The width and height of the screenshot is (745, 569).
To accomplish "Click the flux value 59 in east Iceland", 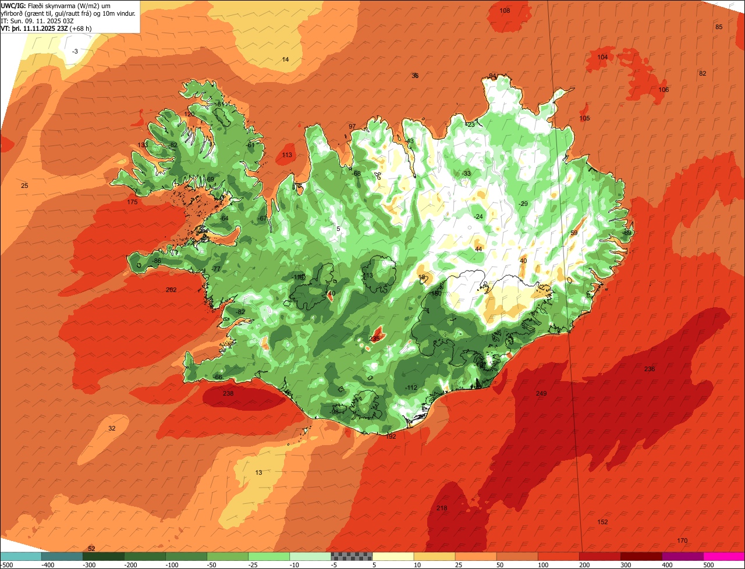I will click(574, 233).
